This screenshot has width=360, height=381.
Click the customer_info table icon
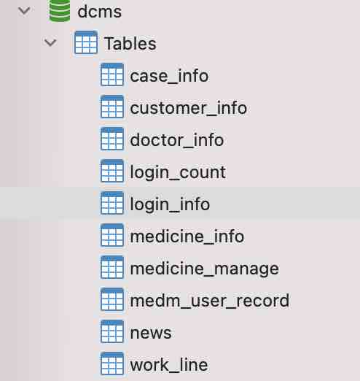coord(112,107)
